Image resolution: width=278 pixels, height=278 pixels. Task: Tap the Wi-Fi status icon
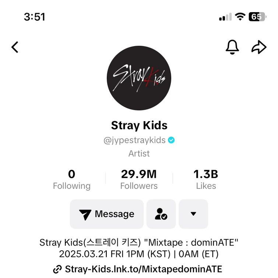pos(240,17)
